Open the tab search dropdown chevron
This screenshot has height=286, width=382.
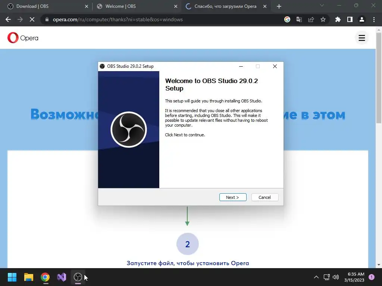click(x=322, y=5)
